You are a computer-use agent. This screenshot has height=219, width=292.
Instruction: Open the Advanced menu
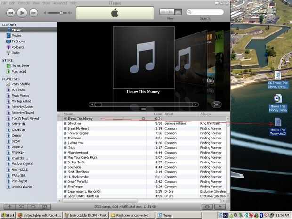click(60, 3)
